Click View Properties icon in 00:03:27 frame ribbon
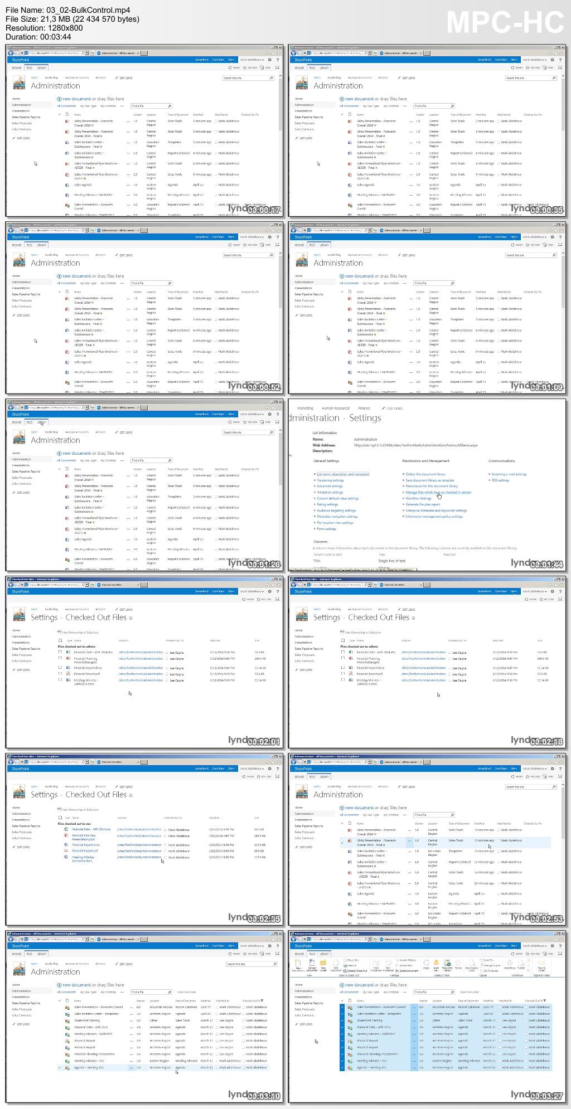The width and height of the screenshot is (571, 1109). pos(376,962)
